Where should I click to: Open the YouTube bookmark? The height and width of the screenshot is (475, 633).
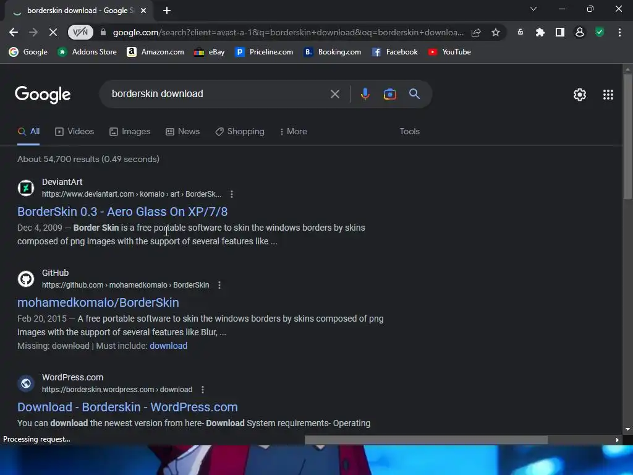pyautogui.click(x=450, y=52)
